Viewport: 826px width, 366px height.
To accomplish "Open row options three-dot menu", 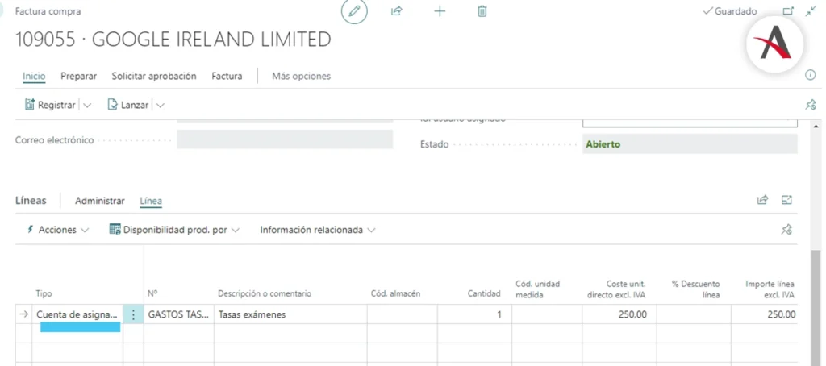I will (133, 314).
